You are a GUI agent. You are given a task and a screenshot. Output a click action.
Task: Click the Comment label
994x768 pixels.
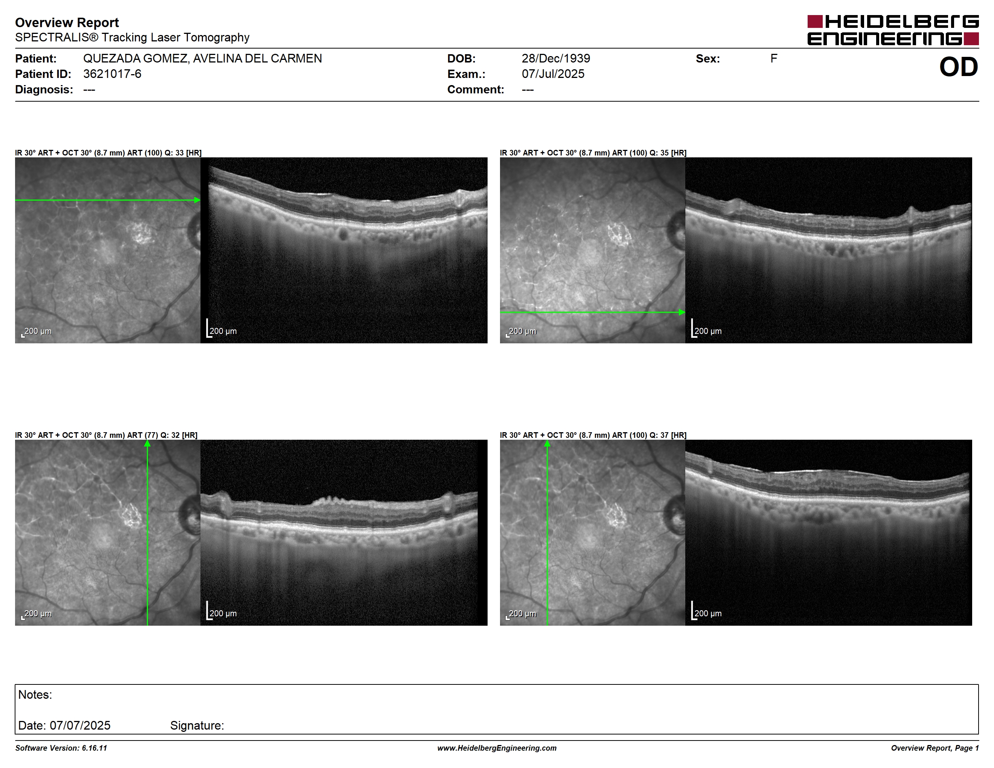[x=476, y=89]
